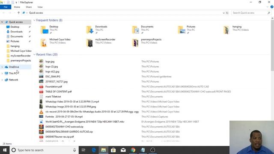The height and width of the screenshot is (154, 274).
Task: Open the myScreenRecorder folder tile
Action: coord(89,43)
